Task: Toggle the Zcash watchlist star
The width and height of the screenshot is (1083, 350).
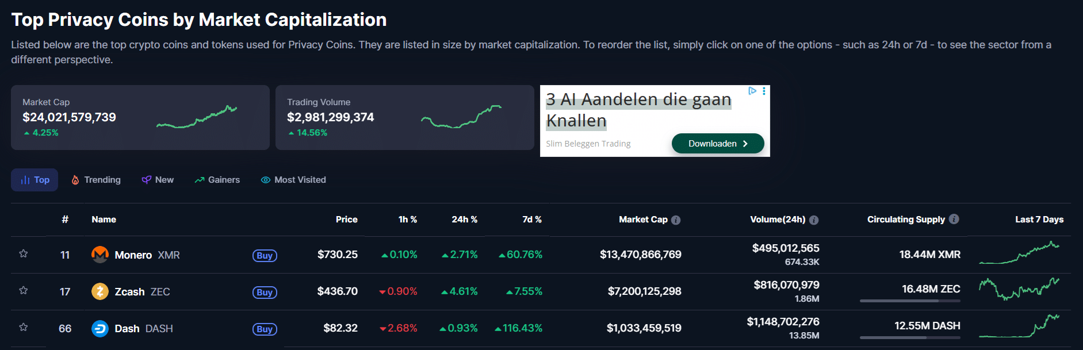Action: pyautogui.click(x=24, y=290)
